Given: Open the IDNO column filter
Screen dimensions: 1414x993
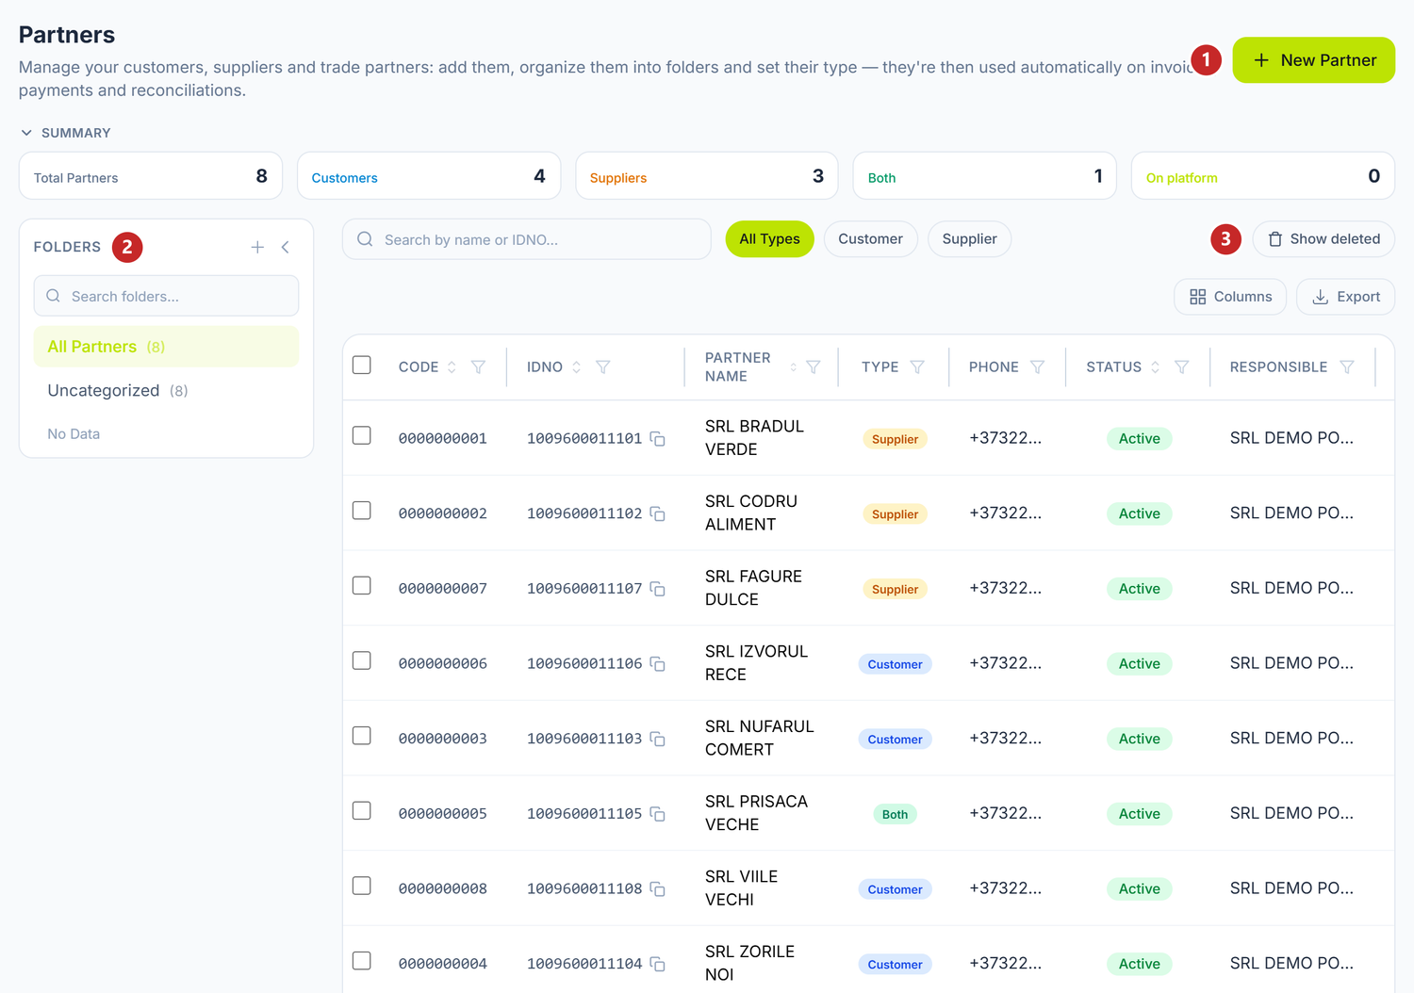Looking at the screenshot, I should click(x=603, y=367).
